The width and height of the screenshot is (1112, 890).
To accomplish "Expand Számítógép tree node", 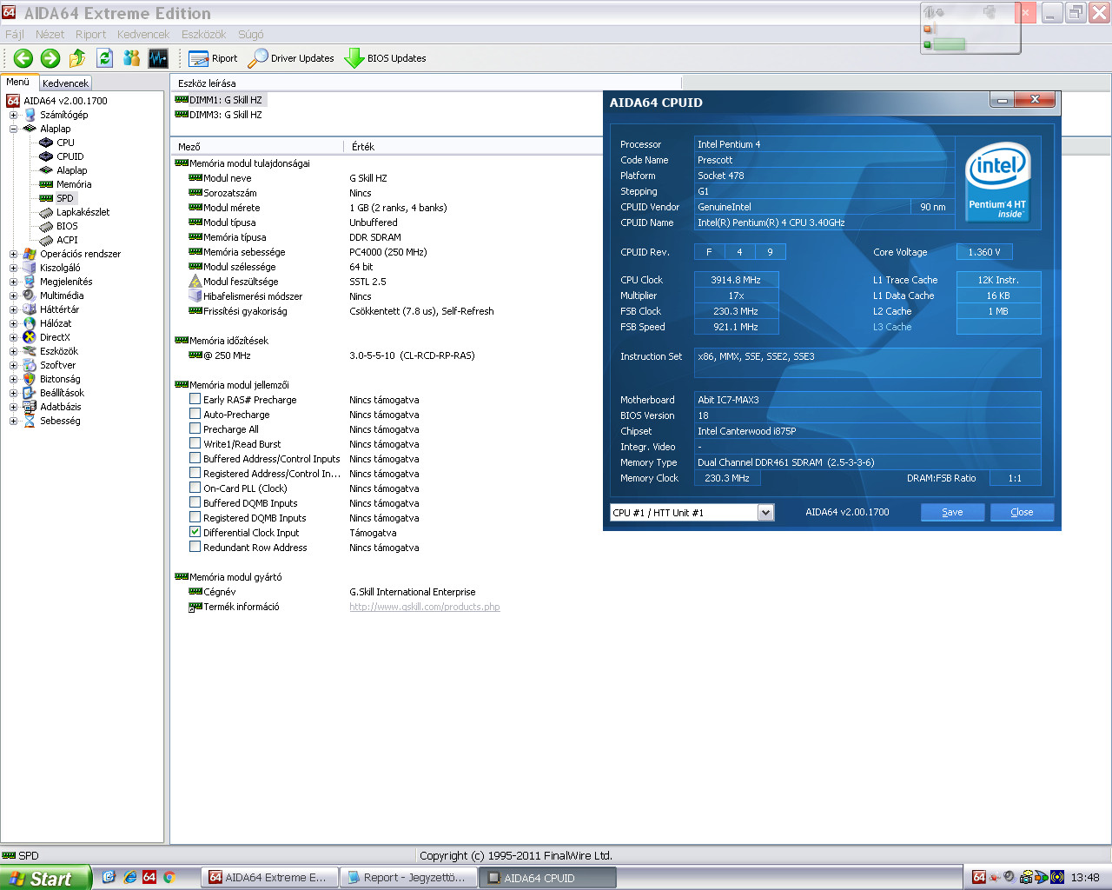I will click(x=13, y=115).
